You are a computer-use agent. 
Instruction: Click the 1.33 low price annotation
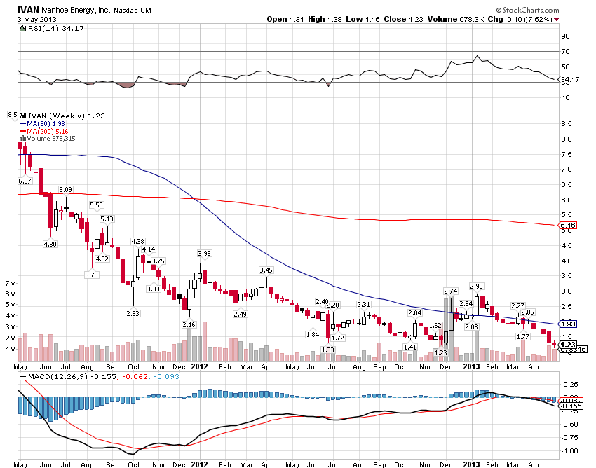tap(328, 350)
